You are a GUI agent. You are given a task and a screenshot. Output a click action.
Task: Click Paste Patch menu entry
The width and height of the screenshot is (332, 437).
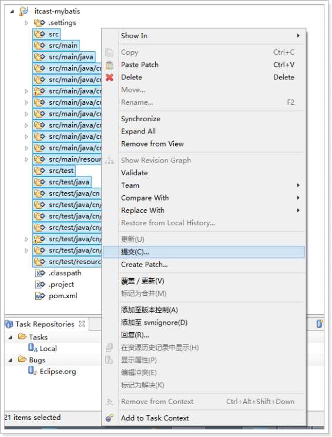coord(204,65)
